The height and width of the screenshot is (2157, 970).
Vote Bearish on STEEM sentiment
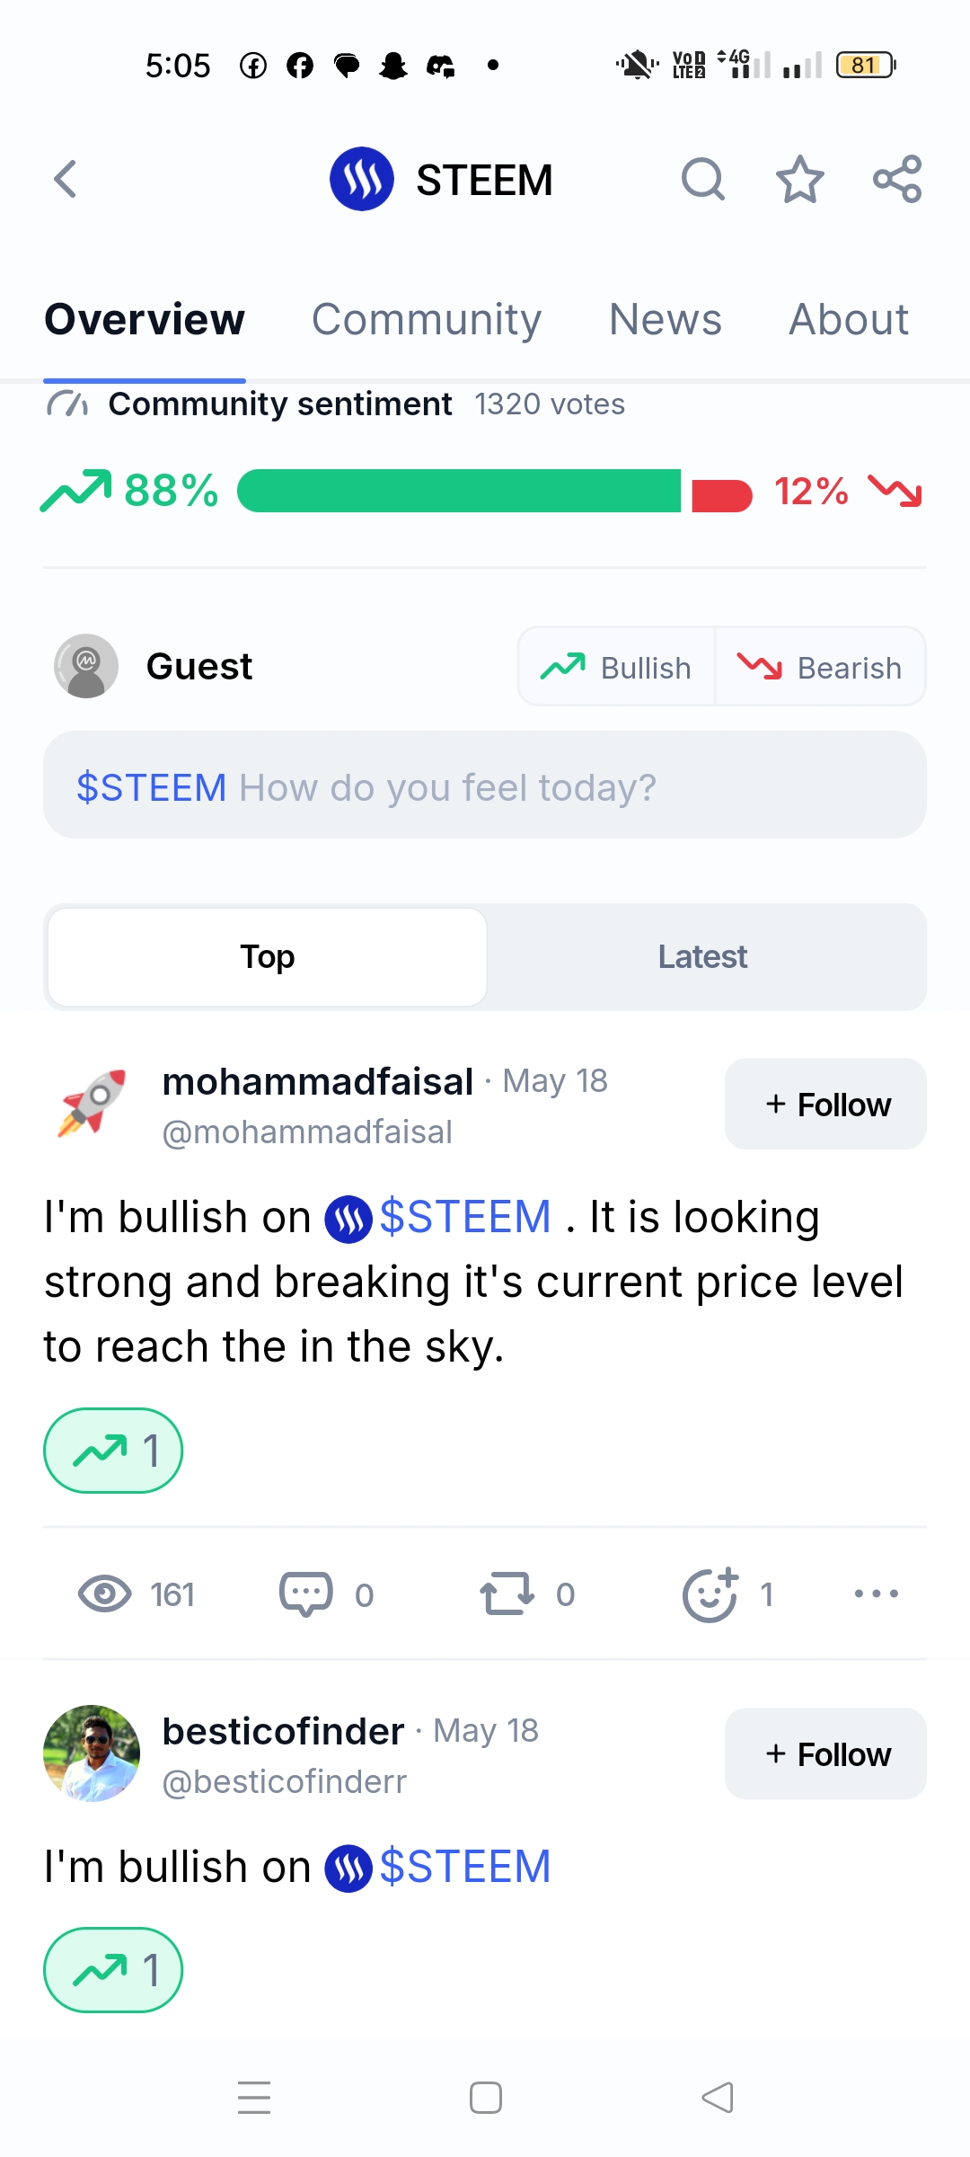820,667
